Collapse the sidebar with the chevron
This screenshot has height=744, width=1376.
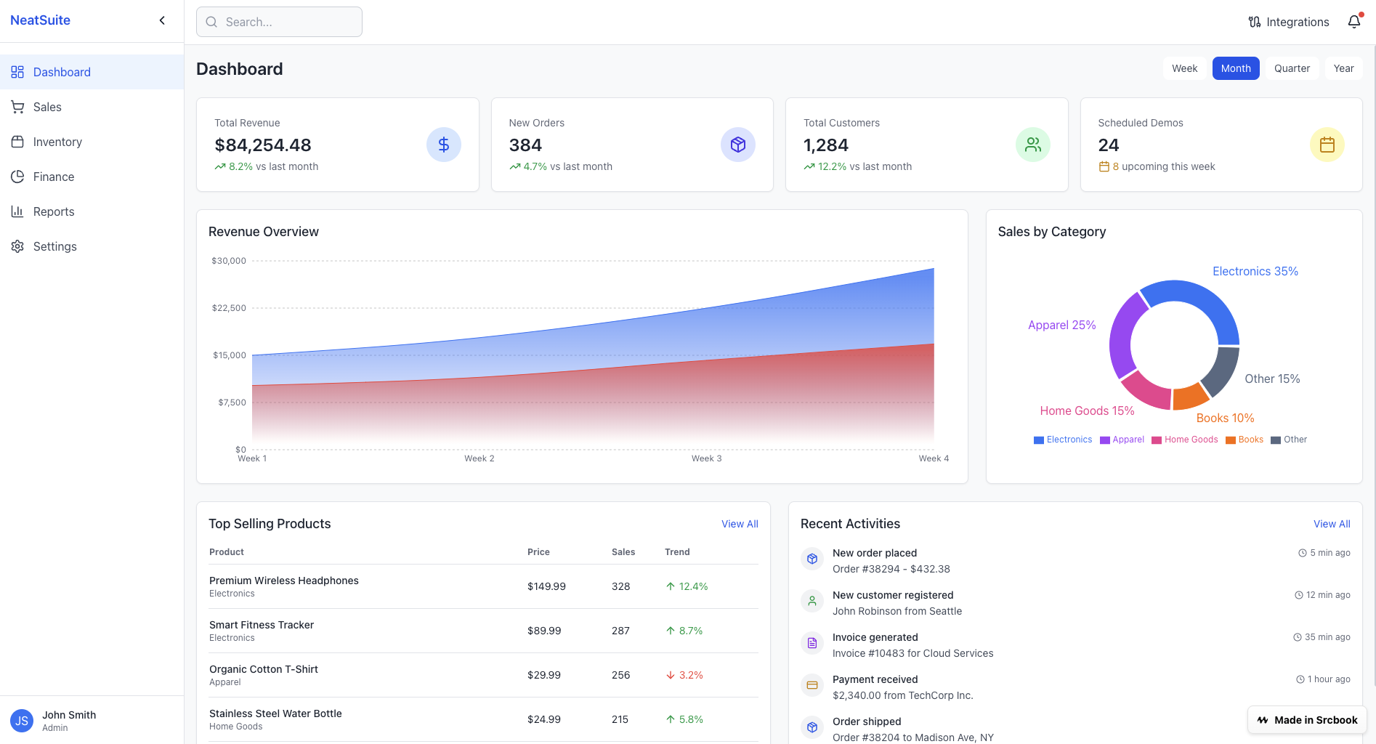161,20
